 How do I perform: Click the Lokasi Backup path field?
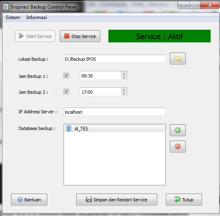pyautogui.click(x=114, y=59)
